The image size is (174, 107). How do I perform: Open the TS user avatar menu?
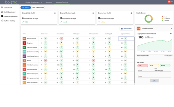point(169,2)
